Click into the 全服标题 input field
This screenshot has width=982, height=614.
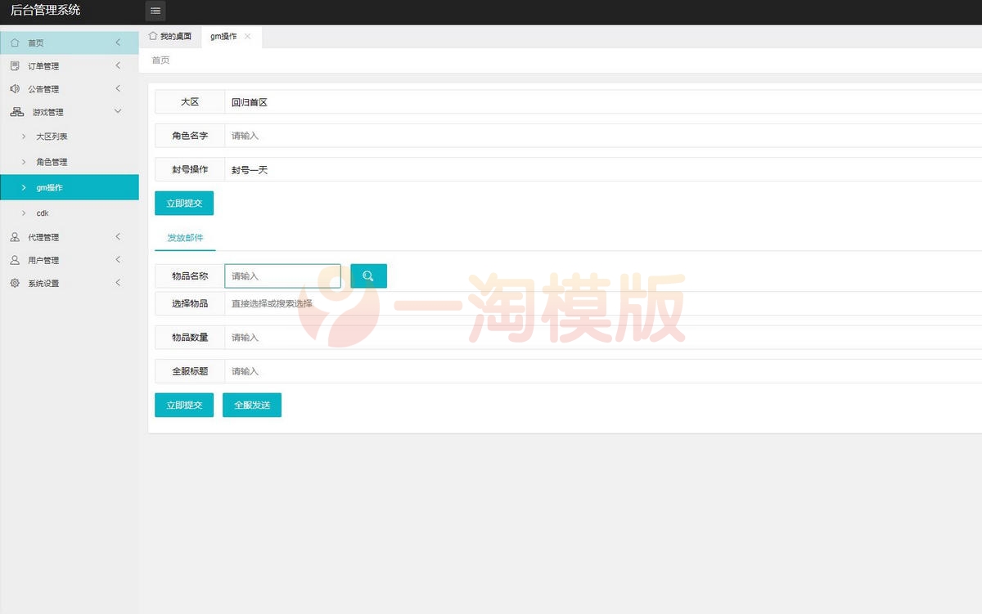pyautogui.click(x=603, y=371)
